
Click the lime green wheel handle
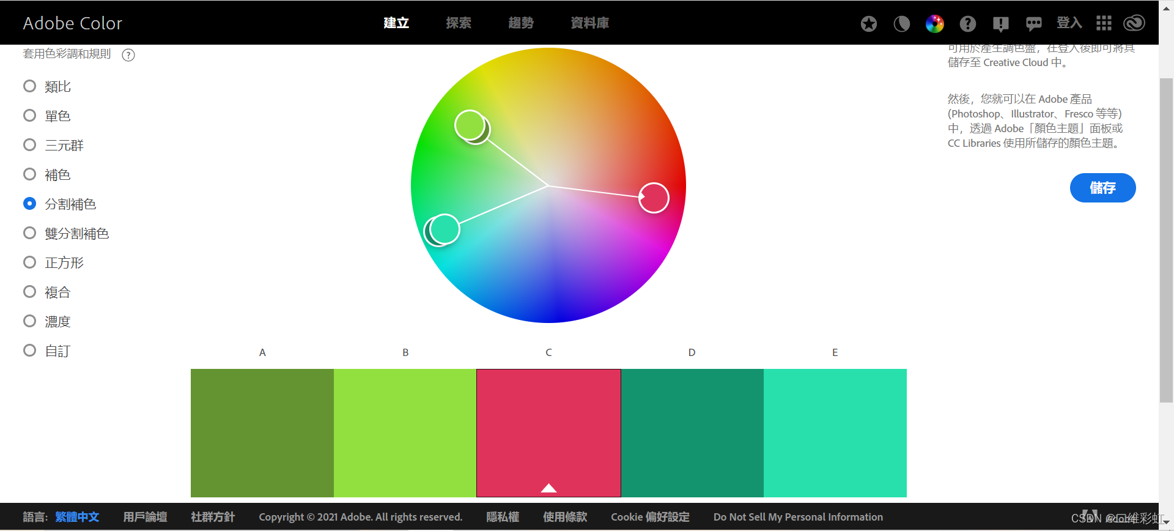pos(470,125)
